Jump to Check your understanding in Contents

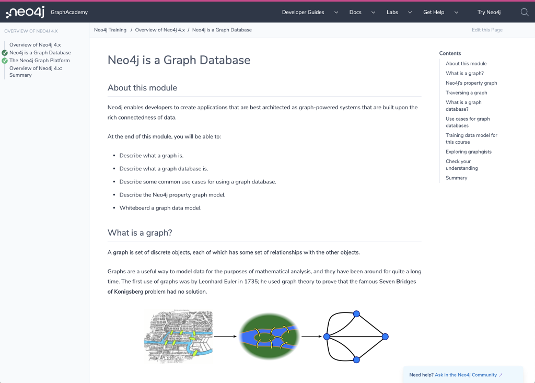click(x=462, y=165)
